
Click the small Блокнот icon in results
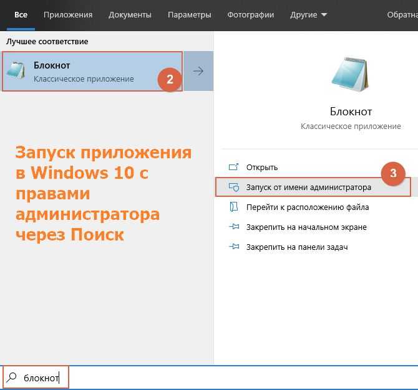click(x=16, y=70)
